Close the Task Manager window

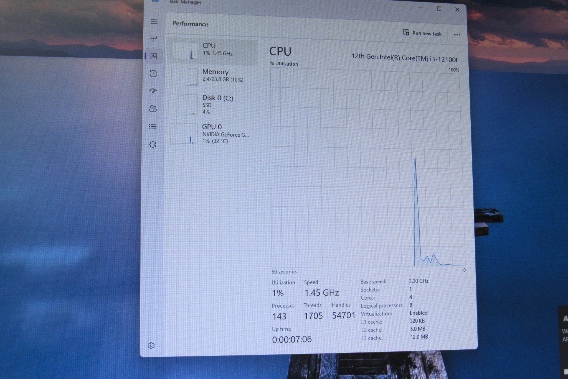pyautogui.click(x=457, y=9)
